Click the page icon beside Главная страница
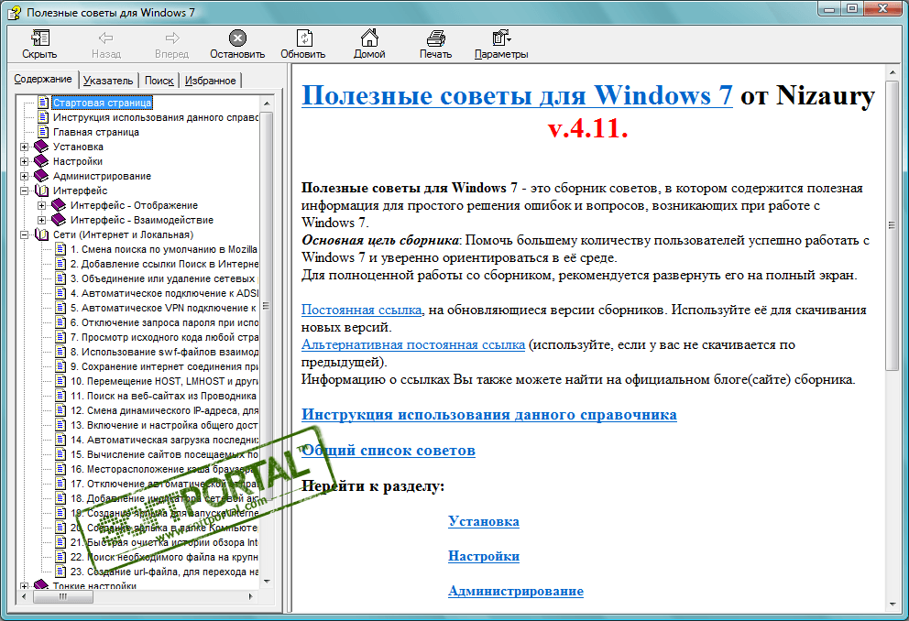Image resolution: width=909 pixels, height=621 pixels. pyautogui.click(x=43, y=132)
